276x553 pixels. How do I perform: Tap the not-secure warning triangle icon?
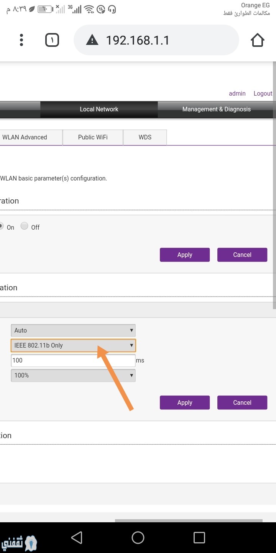tap(92, 40)
